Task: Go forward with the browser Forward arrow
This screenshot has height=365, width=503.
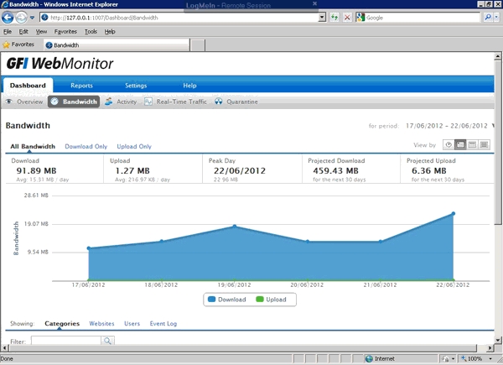Action: [x=21, y=18]
